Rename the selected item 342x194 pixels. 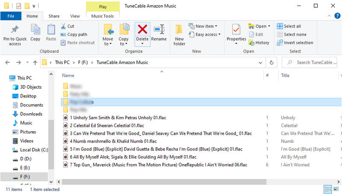159,33
